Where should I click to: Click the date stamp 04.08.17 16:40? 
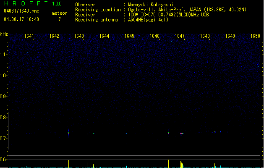tap(21, 19)
